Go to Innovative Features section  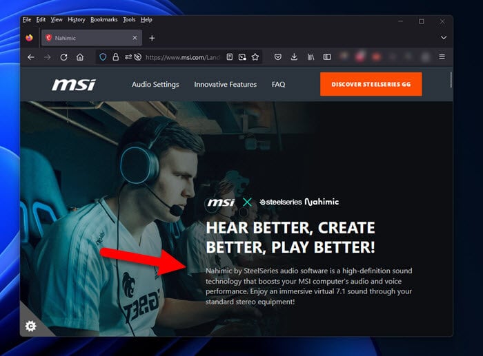click(x=225, y=85)
